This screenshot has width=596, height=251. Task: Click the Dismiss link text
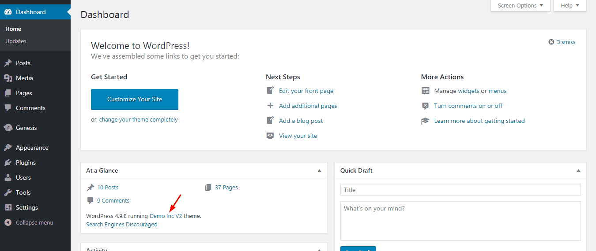tap(566, 42)
